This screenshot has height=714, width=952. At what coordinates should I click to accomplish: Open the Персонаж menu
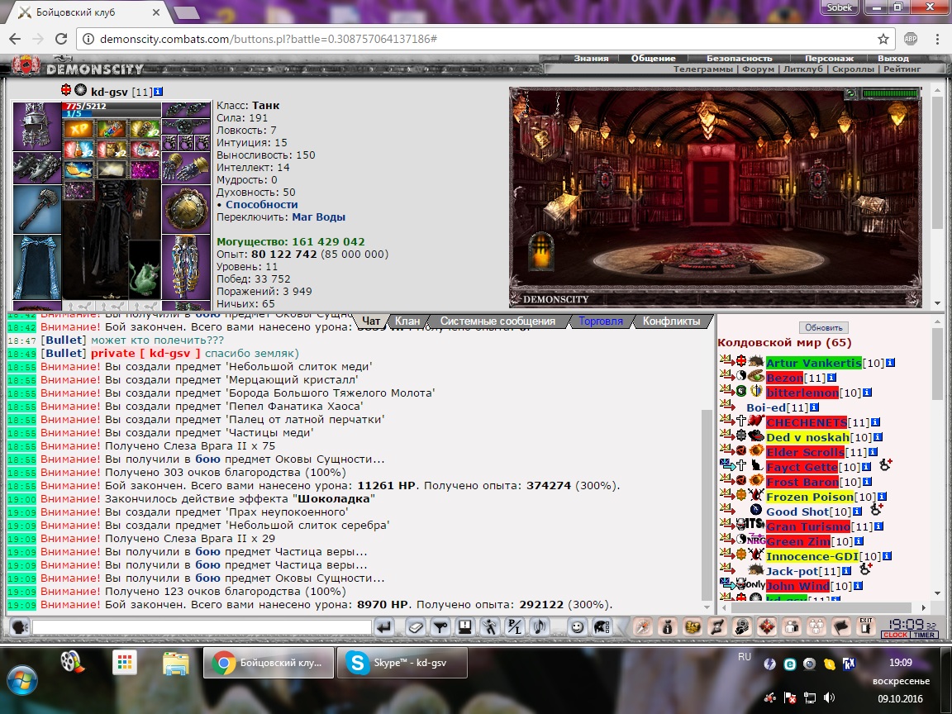pyautogui.click(x=829, y=59)
